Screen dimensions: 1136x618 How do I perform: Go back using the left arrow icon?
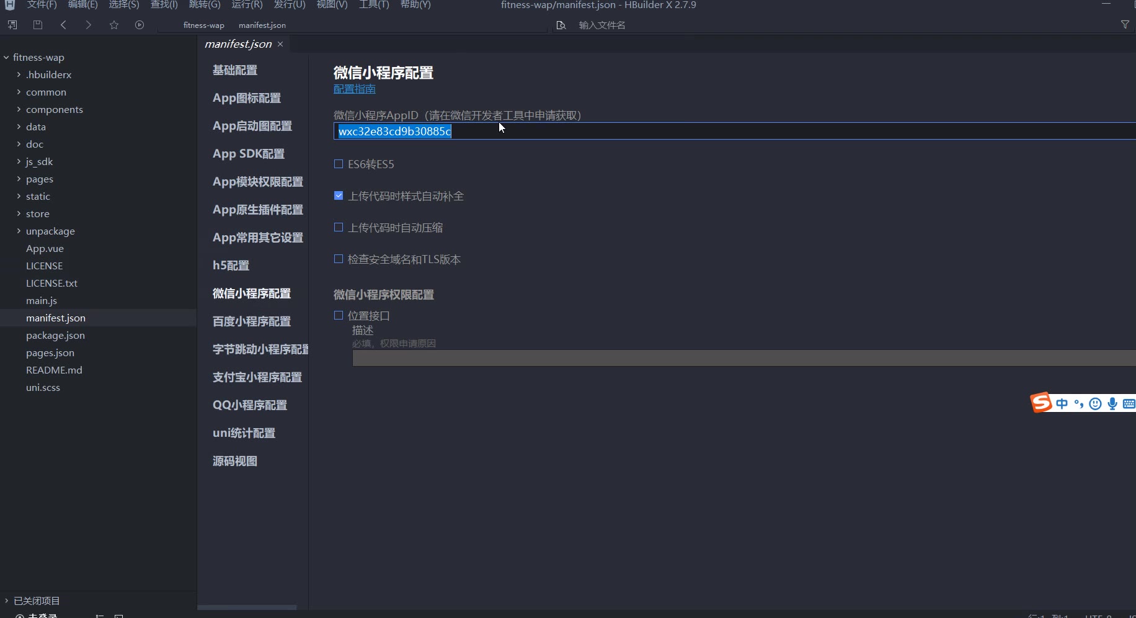[x=63, y=25]
